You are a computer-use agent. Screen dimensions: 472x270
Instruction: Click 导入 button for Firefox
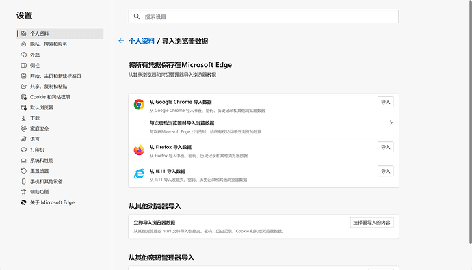pyautogui.click(x=386, y=147)
